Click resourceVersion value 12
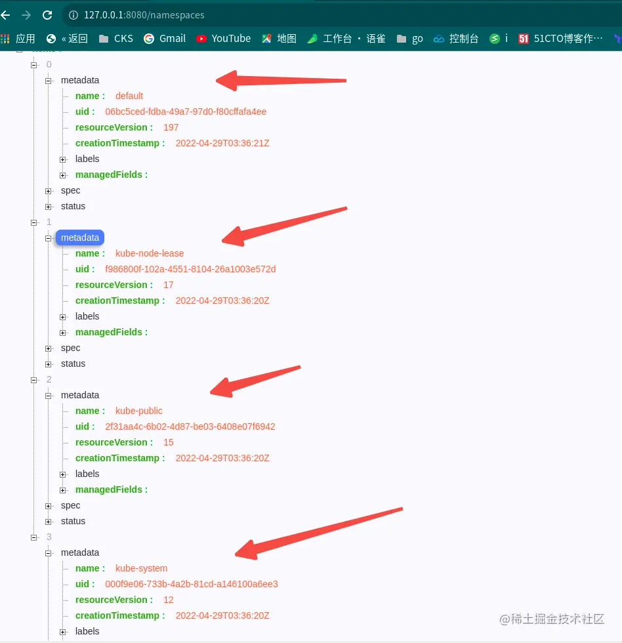The width and height of the screenshot is (622, 643). (x=169, y=600)
